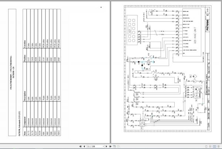This screenshot has width=222, height=149.
Task: Click the X174 item cell
Action: 32,132
